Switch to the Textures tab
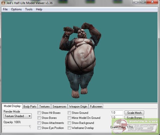This screenshot has width=160, height=135. (x=45, y=107)
